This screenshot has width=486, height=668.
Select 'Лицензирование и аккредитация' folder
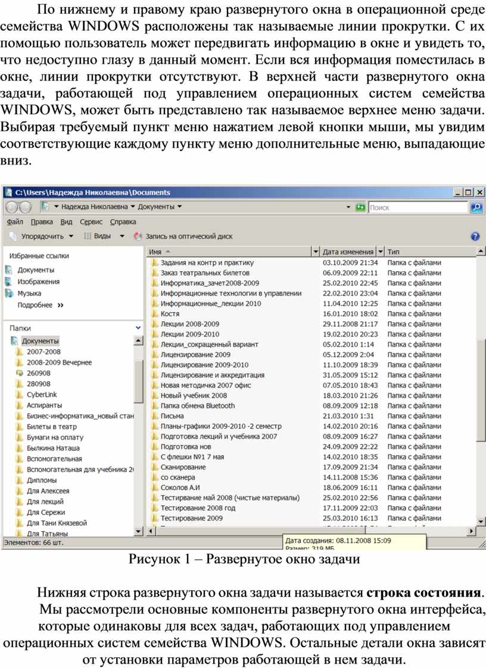click(212, 375)
